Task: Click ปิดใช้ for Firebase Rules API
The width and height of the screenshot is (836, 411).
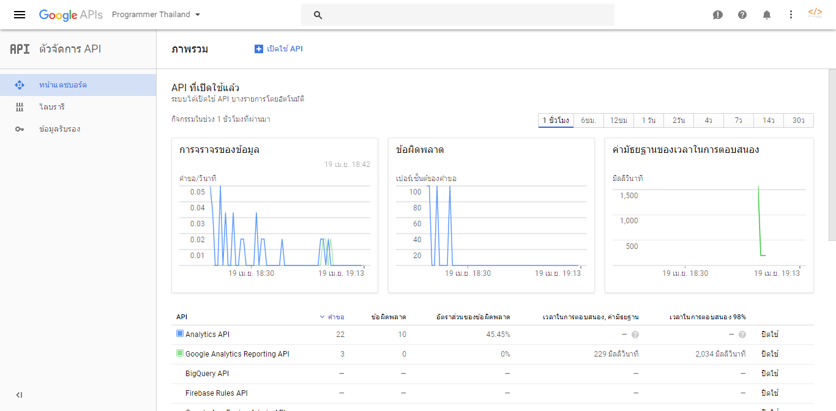Action: click(770, 393)
